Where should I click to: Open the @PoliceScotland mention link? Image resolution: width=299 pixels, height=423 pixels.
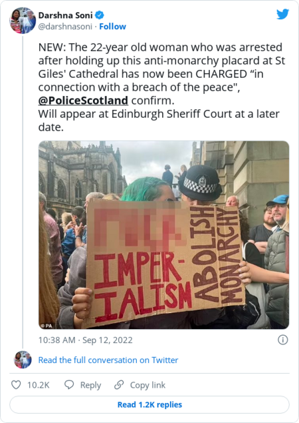point(83,101)
